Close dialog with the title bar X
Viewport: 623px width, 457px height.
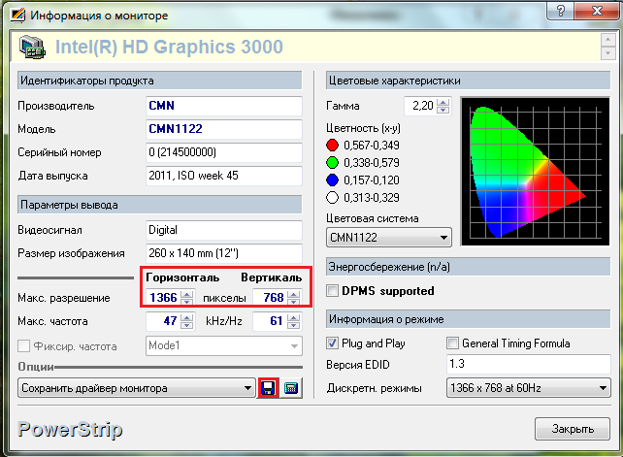pyautogui.click(x=597, y=11)
